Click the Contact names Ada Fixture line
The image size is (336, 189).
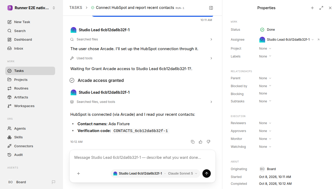[x=103, y=124]
